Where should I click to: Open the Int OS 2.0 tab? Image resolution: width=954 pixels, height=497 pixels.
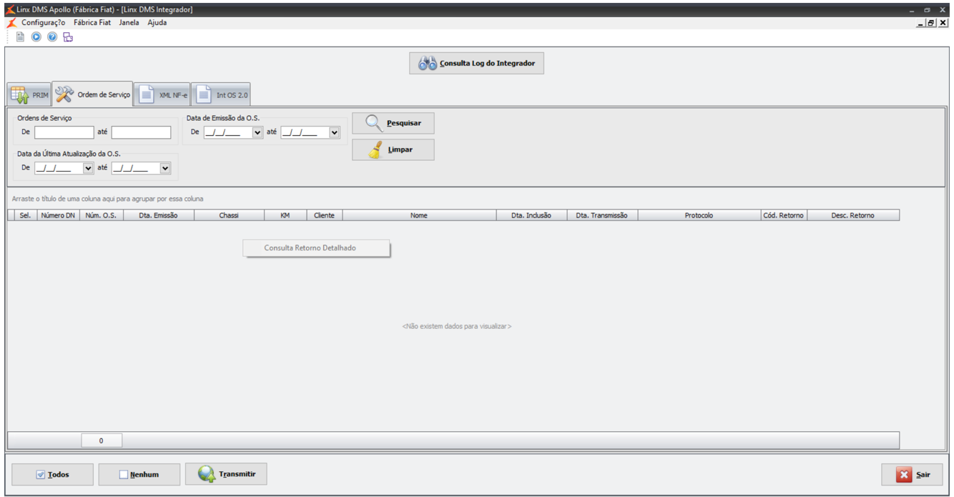221,94
